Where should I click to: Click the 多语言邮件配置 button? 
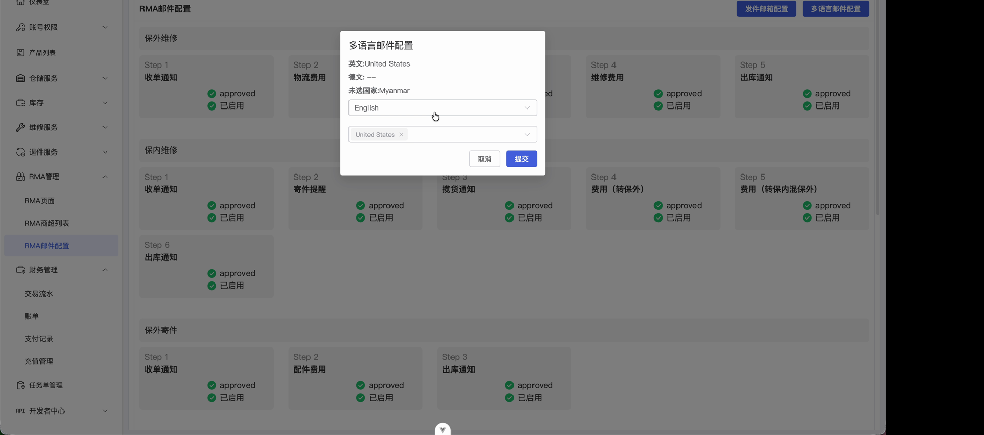[x=836, y=9]
